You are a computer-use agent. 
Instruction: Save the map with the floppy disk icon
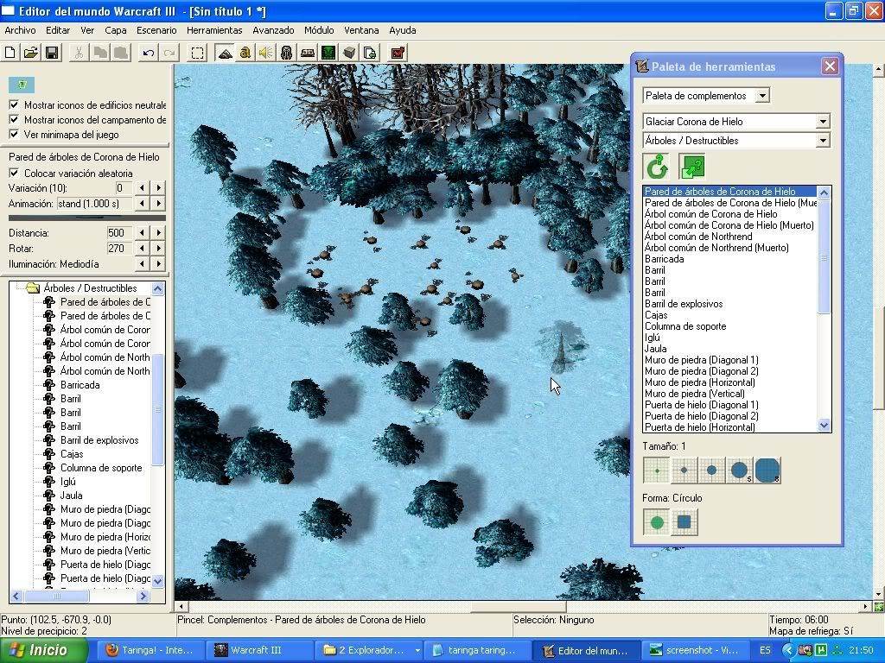click(x=52, y=53)
